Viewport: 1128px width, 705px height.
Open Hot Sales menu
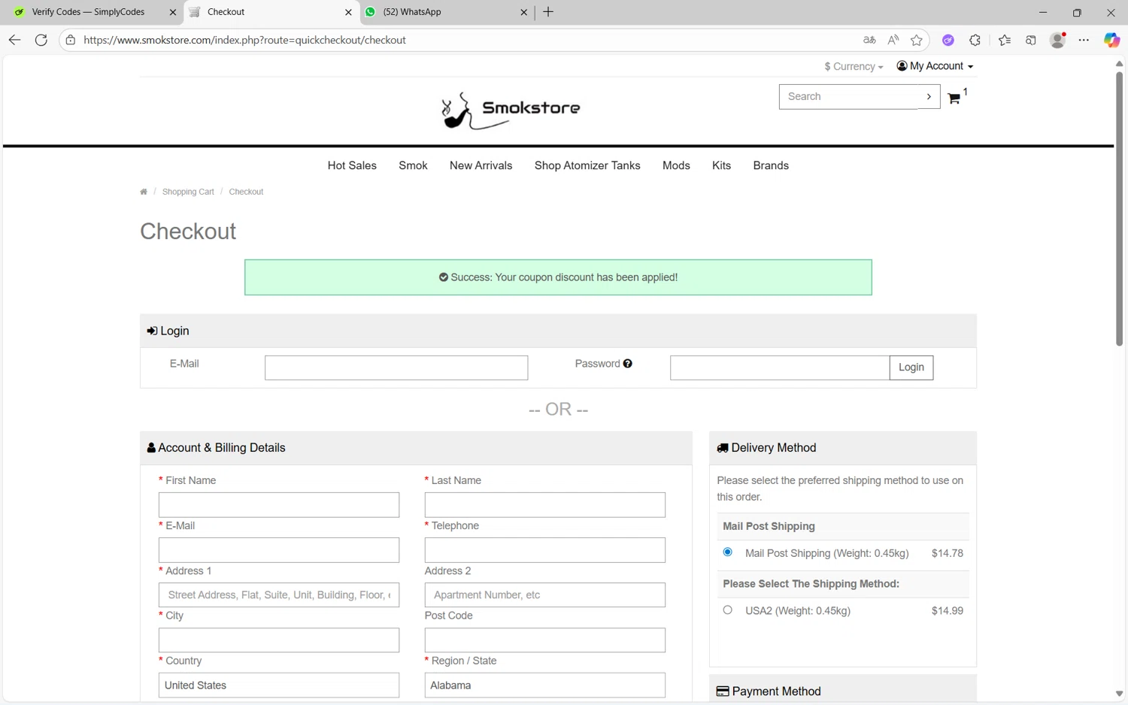(x=352, y=165)
